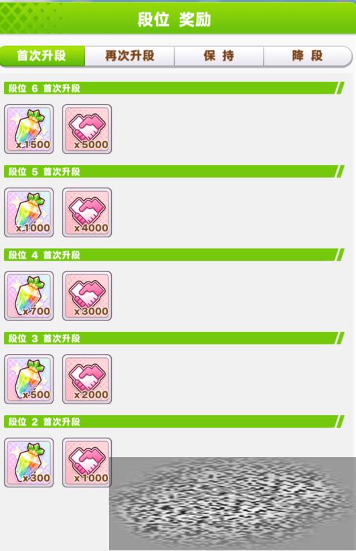Open the x700 carrot gem reward

pyautogui.click(x=29, y=296)
